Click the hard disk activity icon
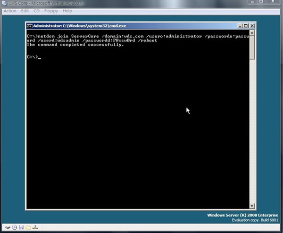 [x=8, y=227]
